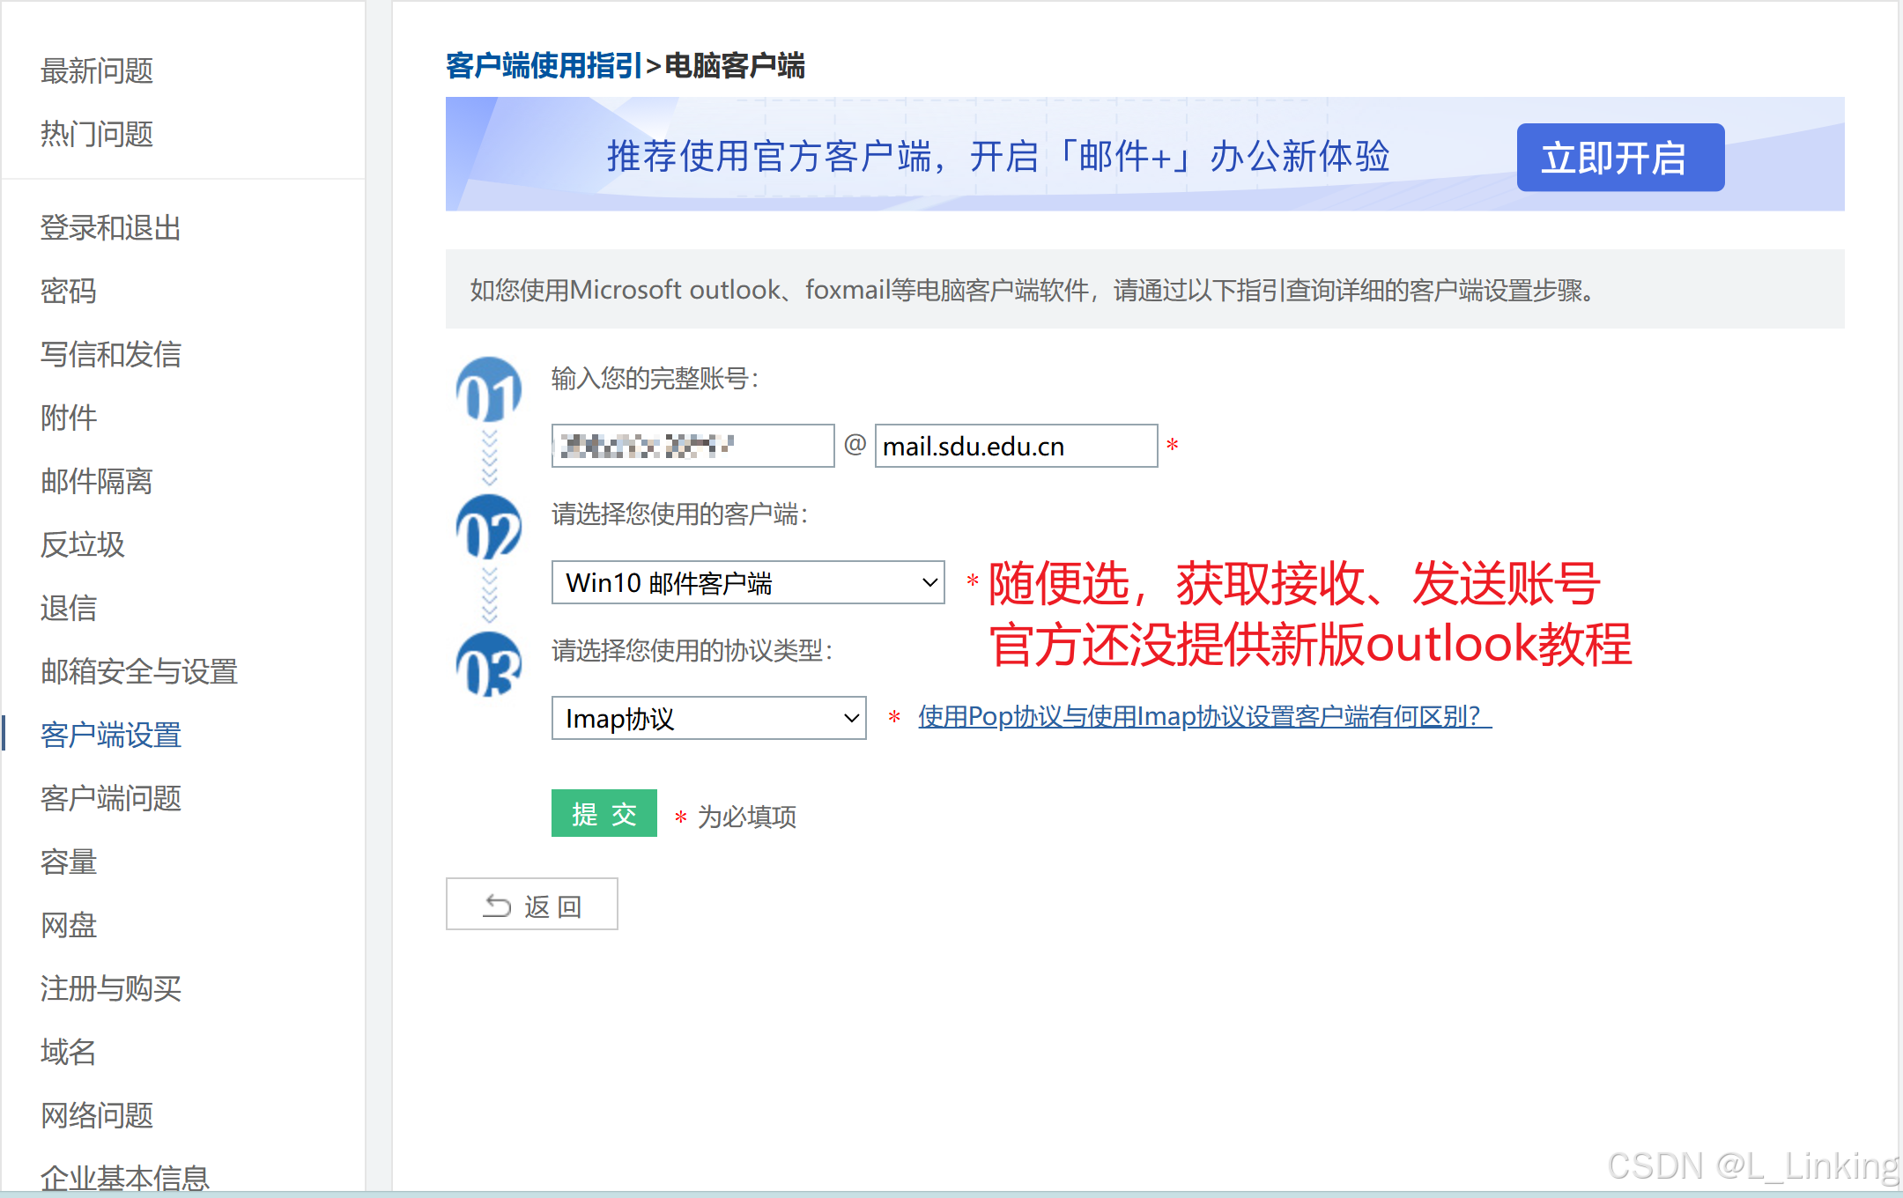Open the Win10 邮件客户端 client dropdown

[747, 582]
